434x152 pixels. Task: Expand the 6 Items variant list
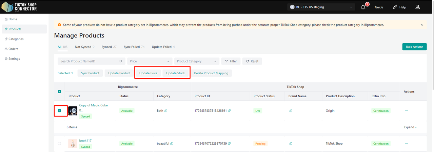tap(410, 127)
